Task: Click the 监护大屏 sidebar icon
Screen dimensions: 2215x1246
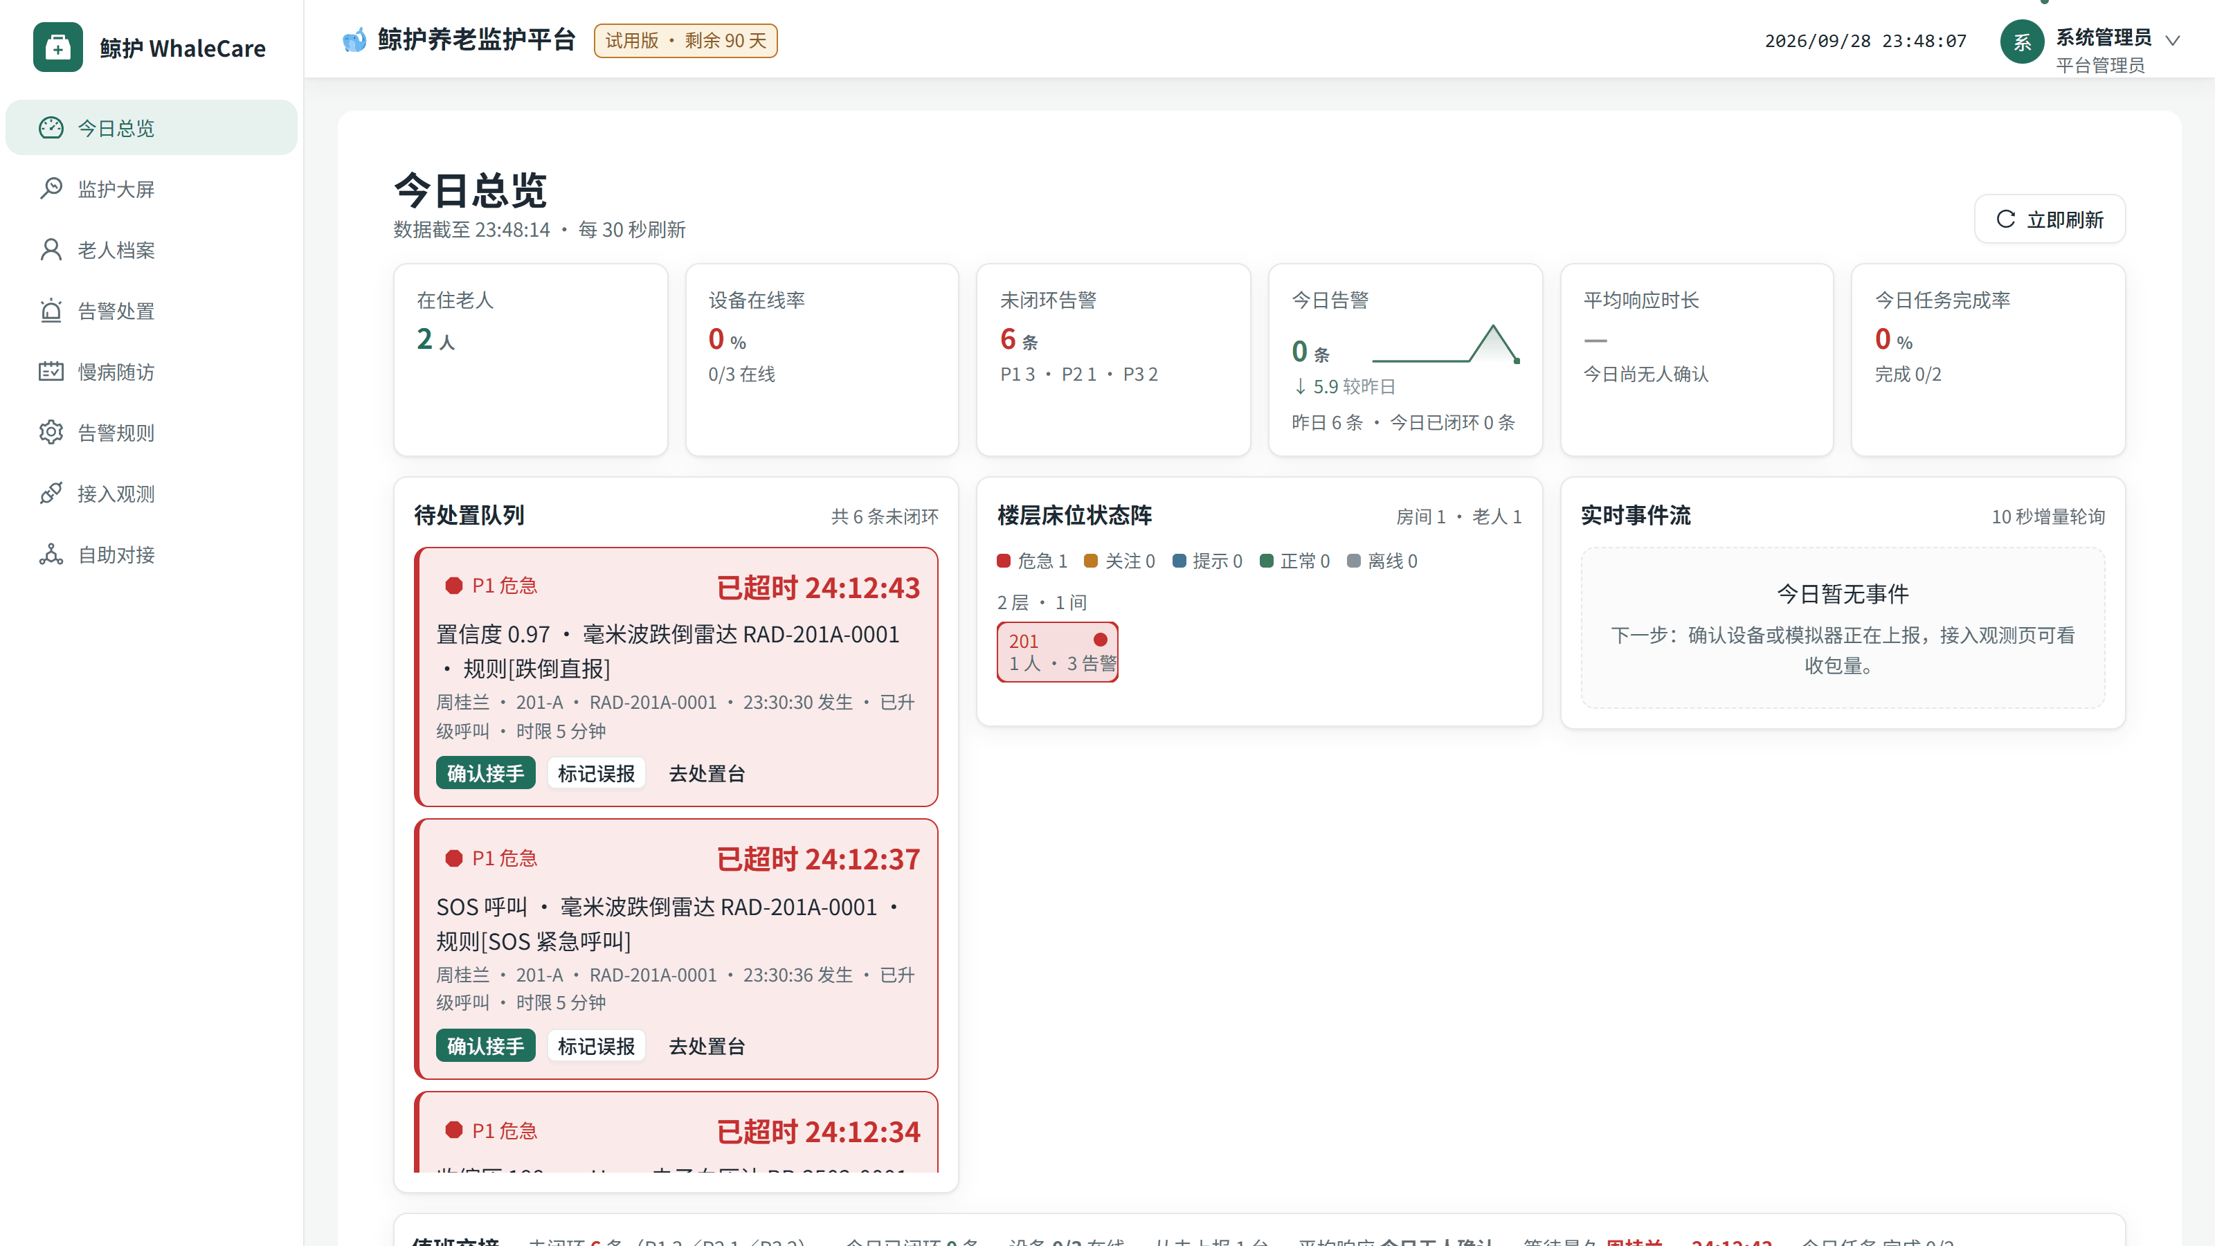Action: click(x=51, y=188)
